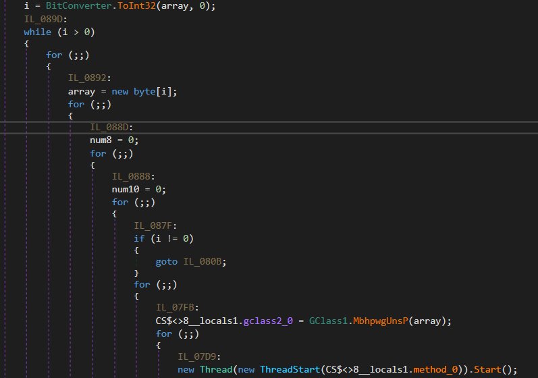538x378 pixels.
Task: Click the while keyword
Action: tap(37, 32)
